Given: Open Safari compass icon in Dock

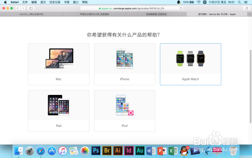Looking at the screenshot, I should pyautogui.click(x=41, y=151).
